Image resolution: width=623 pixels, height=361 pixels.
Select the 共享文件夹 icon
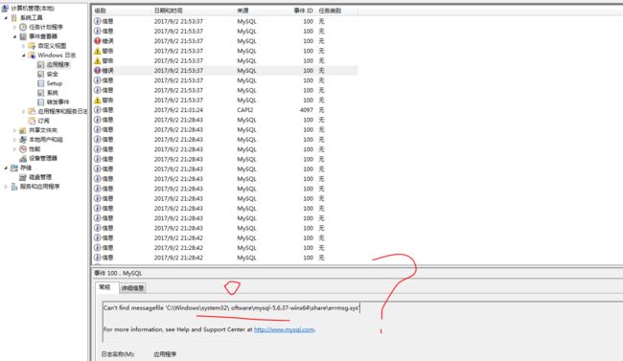(23, 130)
